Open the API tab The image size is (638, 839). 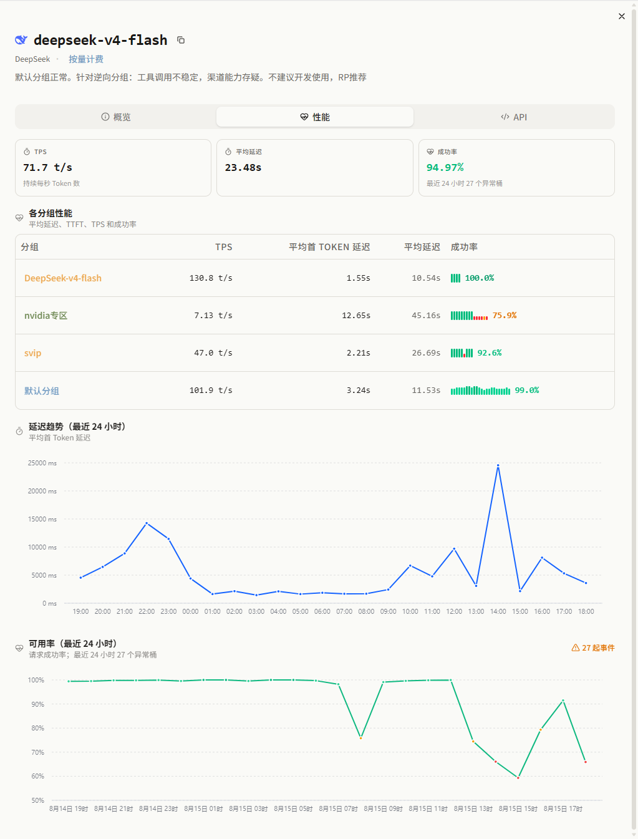(x=514, y=117)
